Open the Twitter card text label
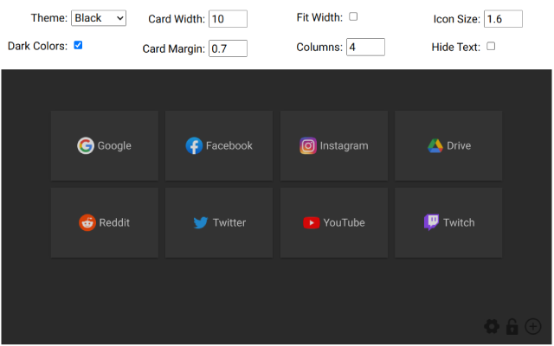Image resolution: width=554 pixels, height=346 pixels. (229, 222)
